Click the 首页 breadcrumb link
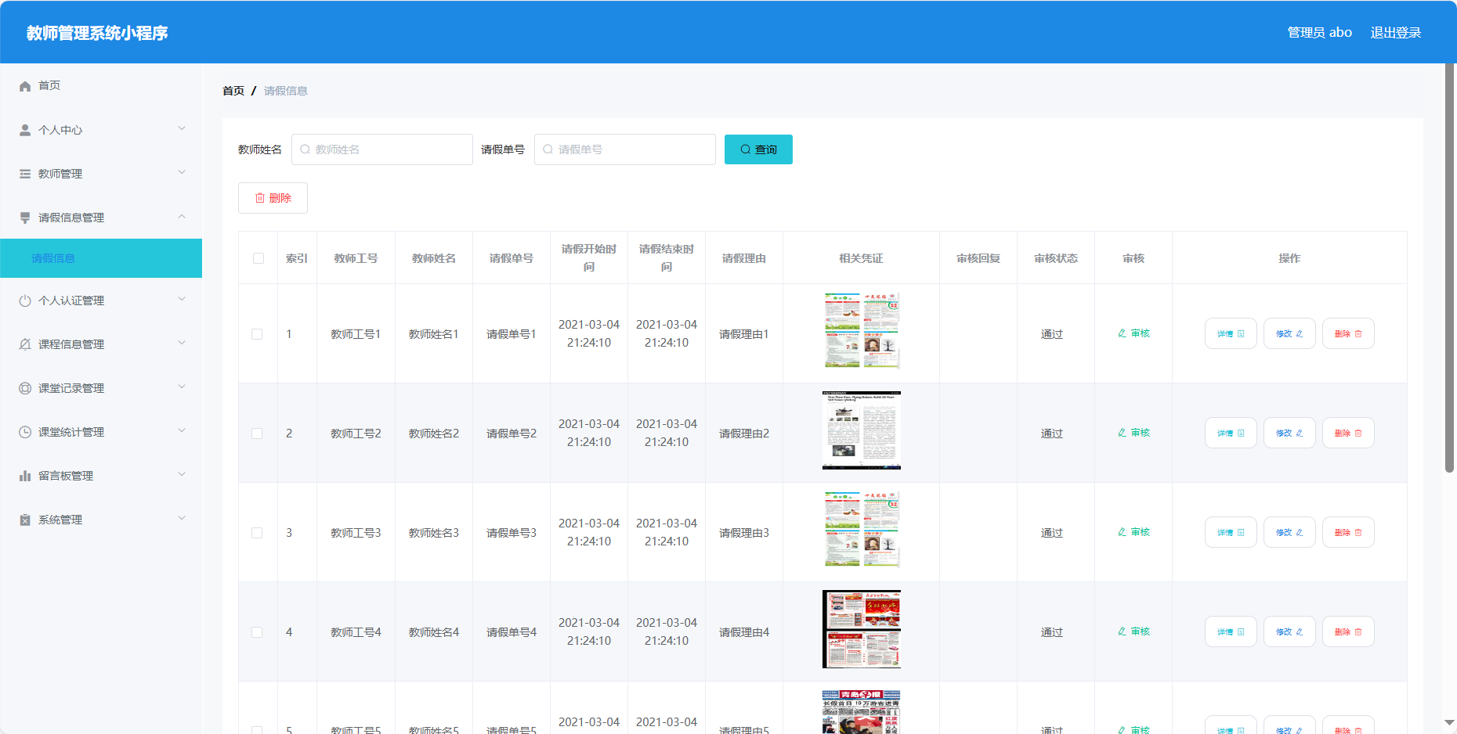 [x=233, y=91]
